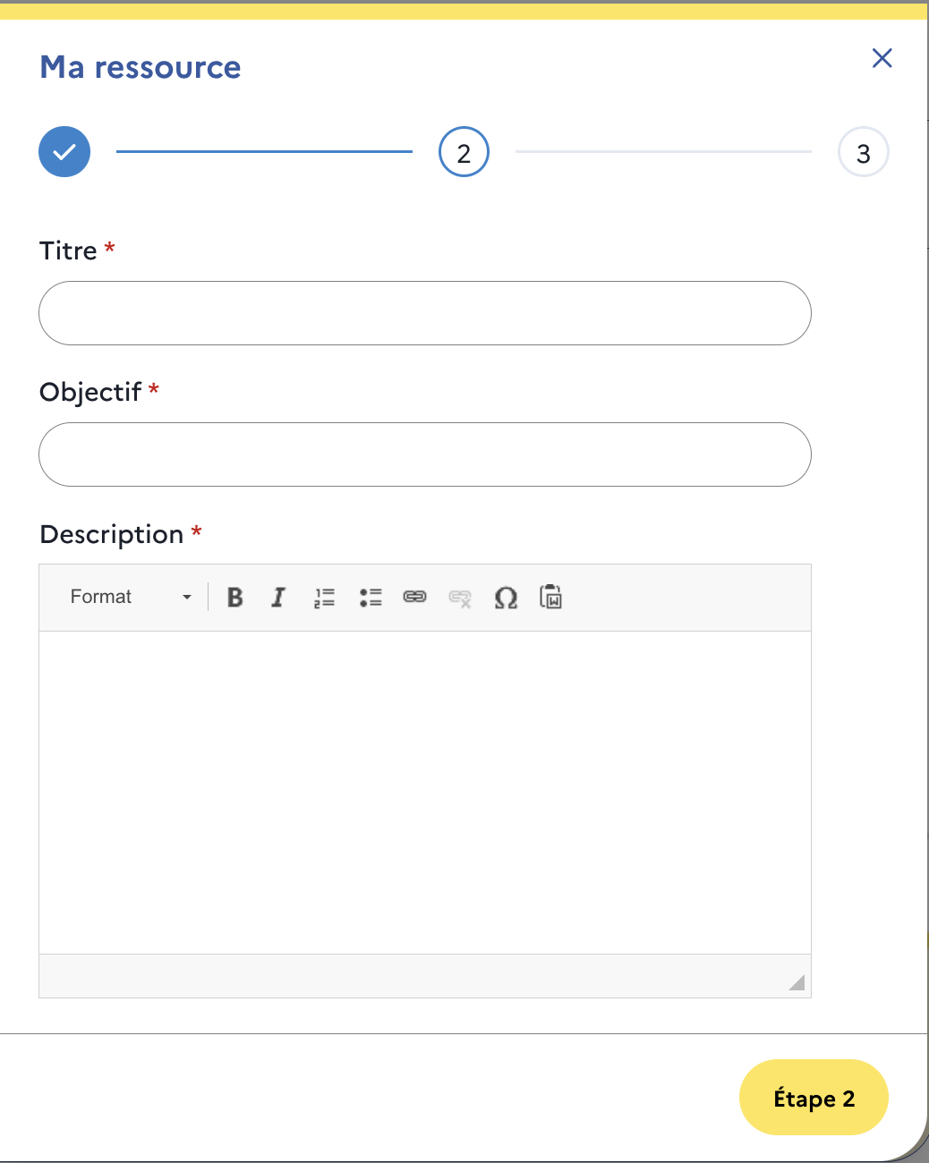Toggle bold formatting in the description editor

(x=235, y=598)
